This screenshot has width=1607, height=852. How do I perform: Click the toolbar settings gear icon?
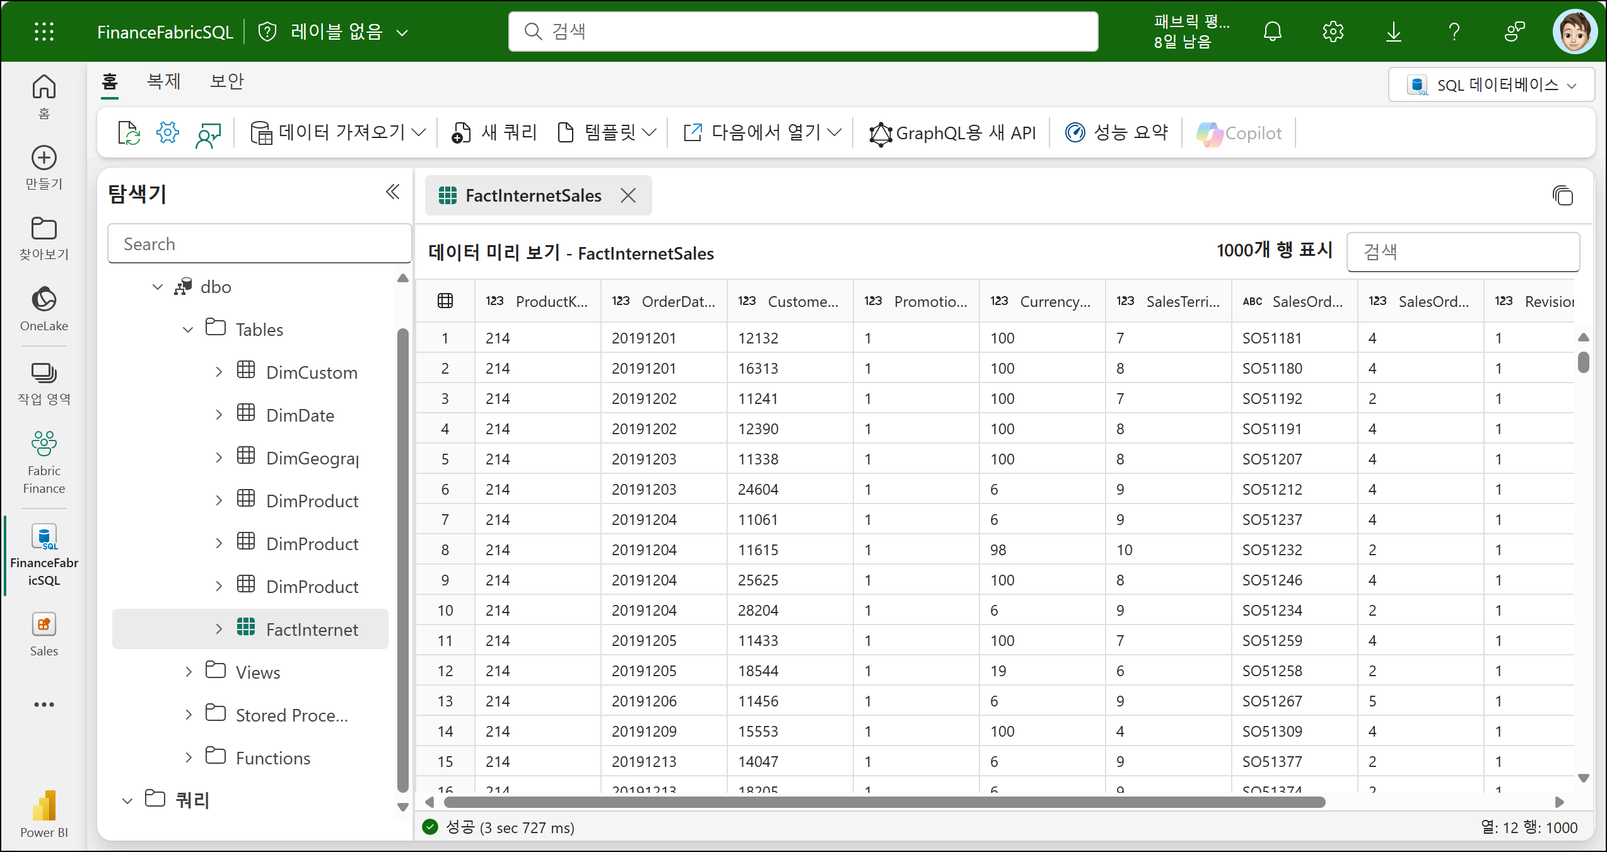coord(168,133)
